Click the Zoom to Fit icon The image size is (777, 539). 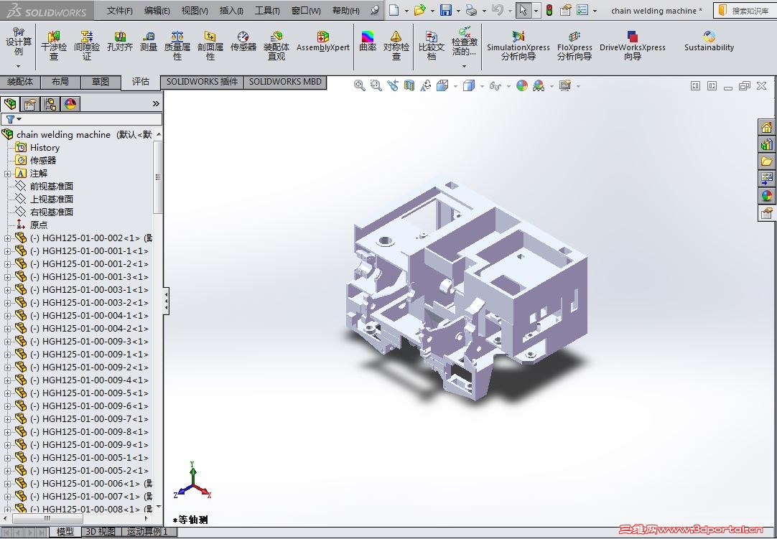coord(360,85)
